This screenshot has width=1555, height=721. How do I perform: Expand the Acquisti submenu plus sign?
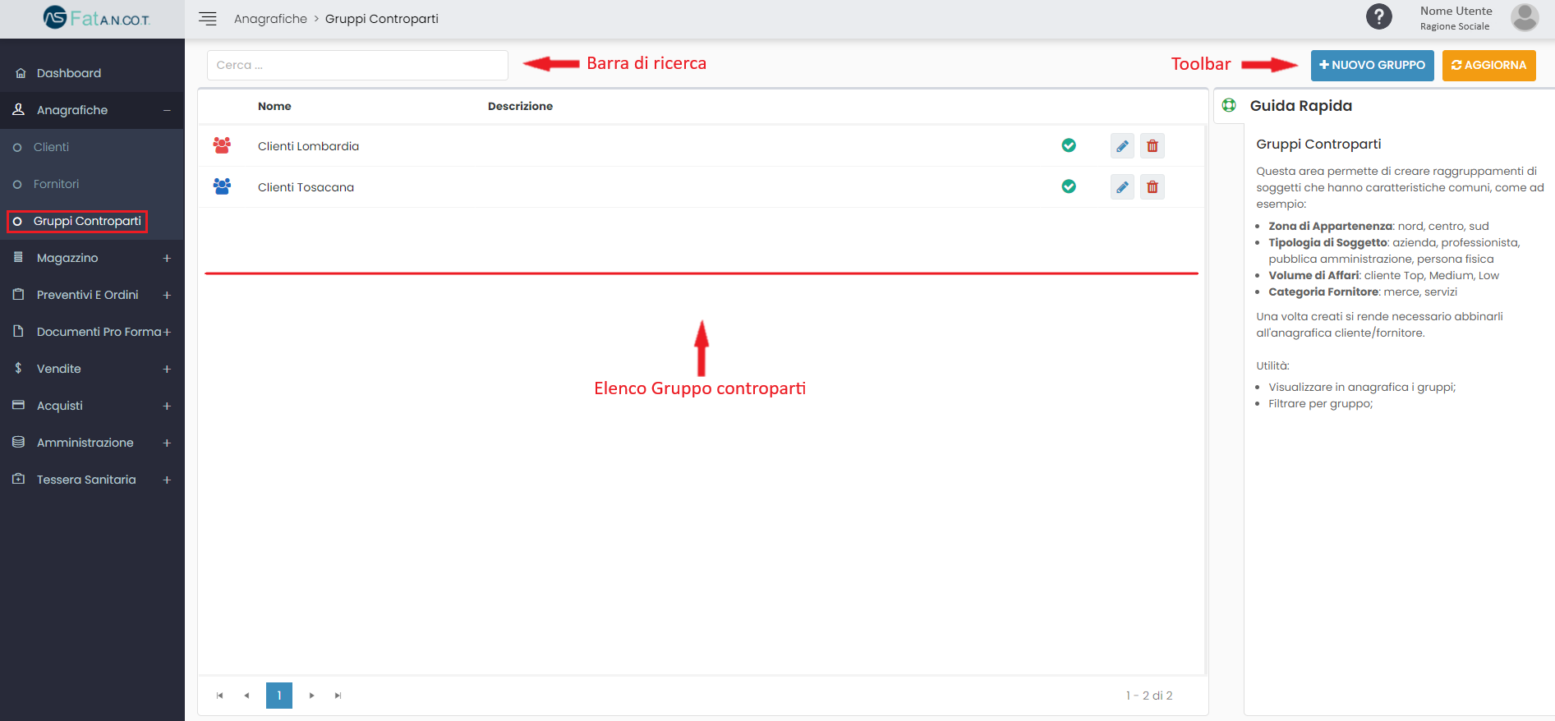(x=167, y=406)
